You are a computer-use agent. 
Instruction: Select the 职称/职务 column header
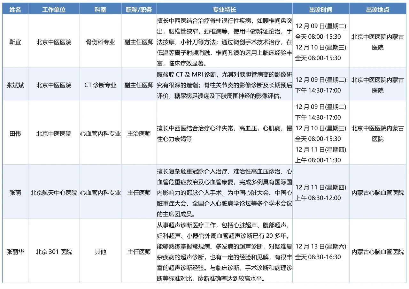point(139,10)
